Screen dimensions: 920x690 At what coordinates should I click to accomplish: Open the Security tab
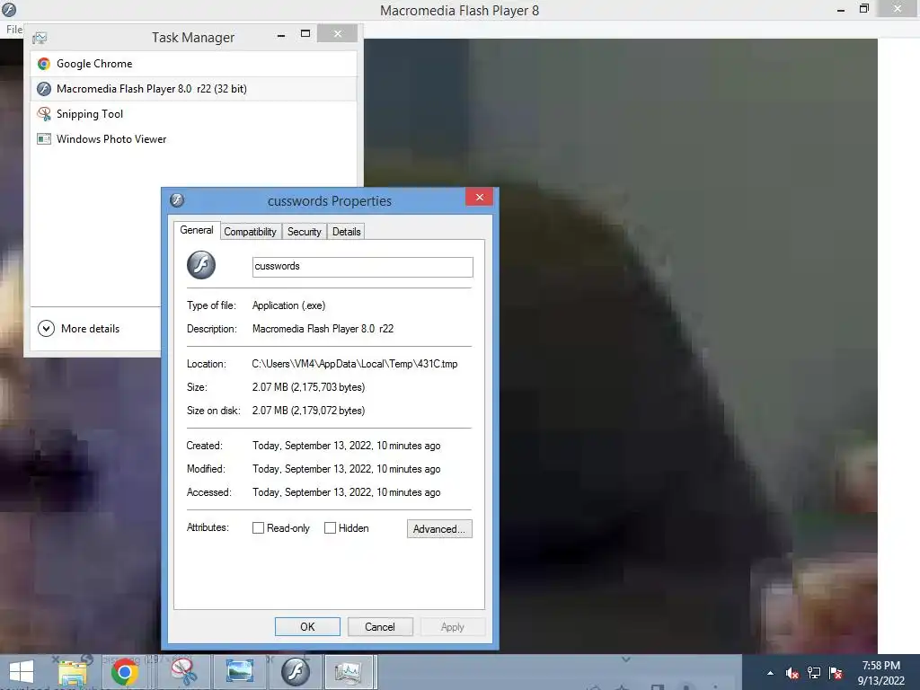click(x=305, y=232)
